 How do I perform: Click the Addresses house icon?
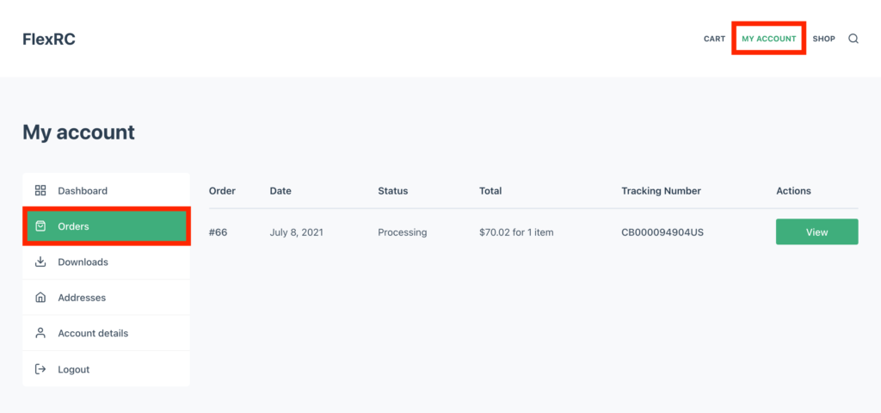tap(40, 297)
